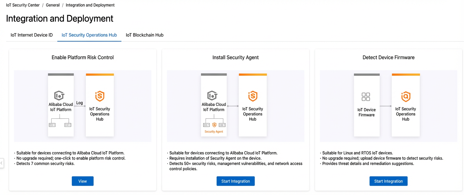This screenshot has width=464, height=195.
Task: Click orange shield icon in Enable Platform Risk Control diagram
Action: [100, 96]
